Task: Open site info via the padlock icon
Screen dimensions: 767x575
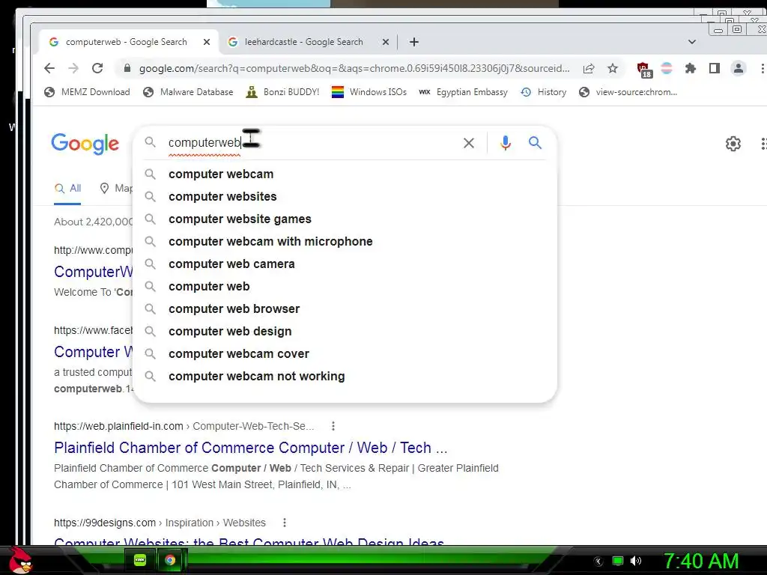Action: pyautogui.click(x=127, y=68)
